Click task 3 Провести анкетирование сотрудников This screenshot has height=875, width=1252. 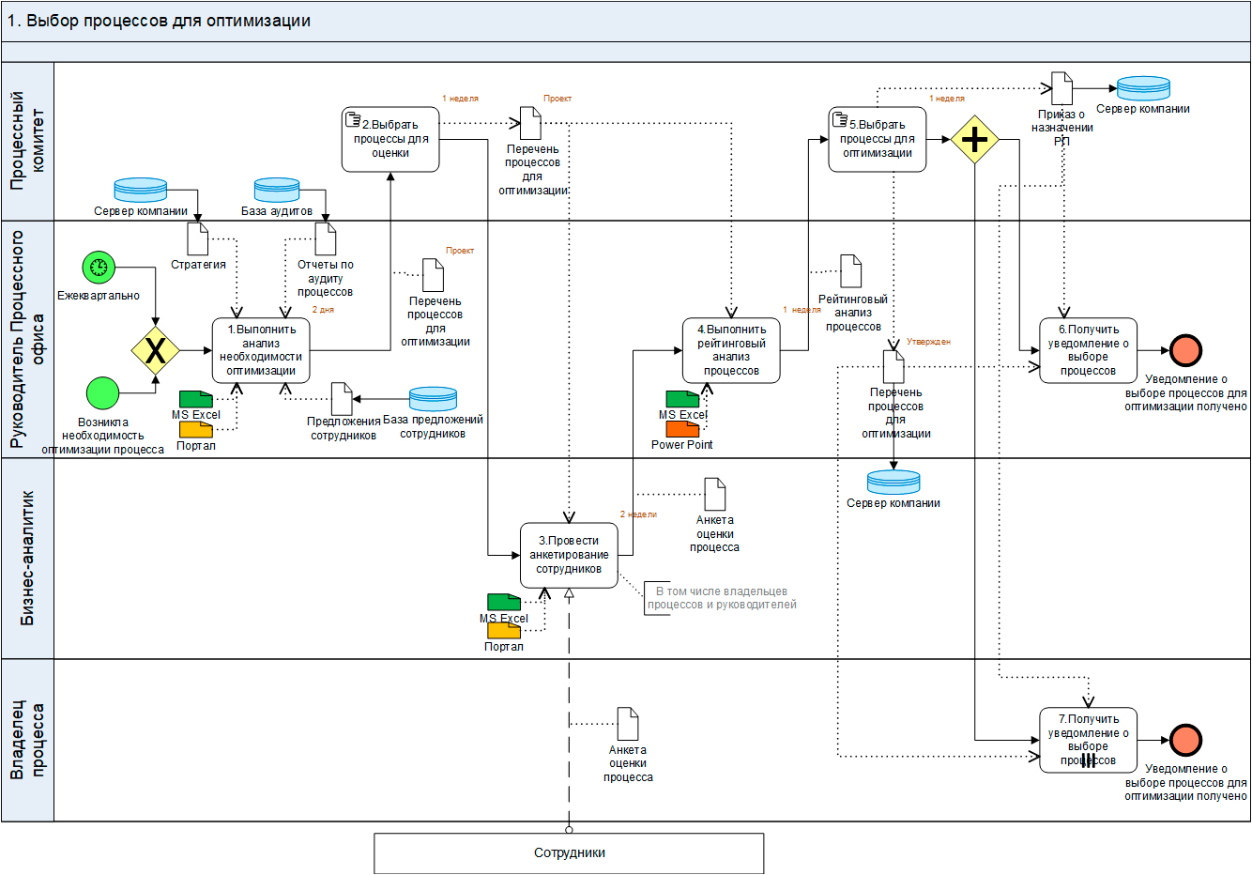tap(569, 555)
